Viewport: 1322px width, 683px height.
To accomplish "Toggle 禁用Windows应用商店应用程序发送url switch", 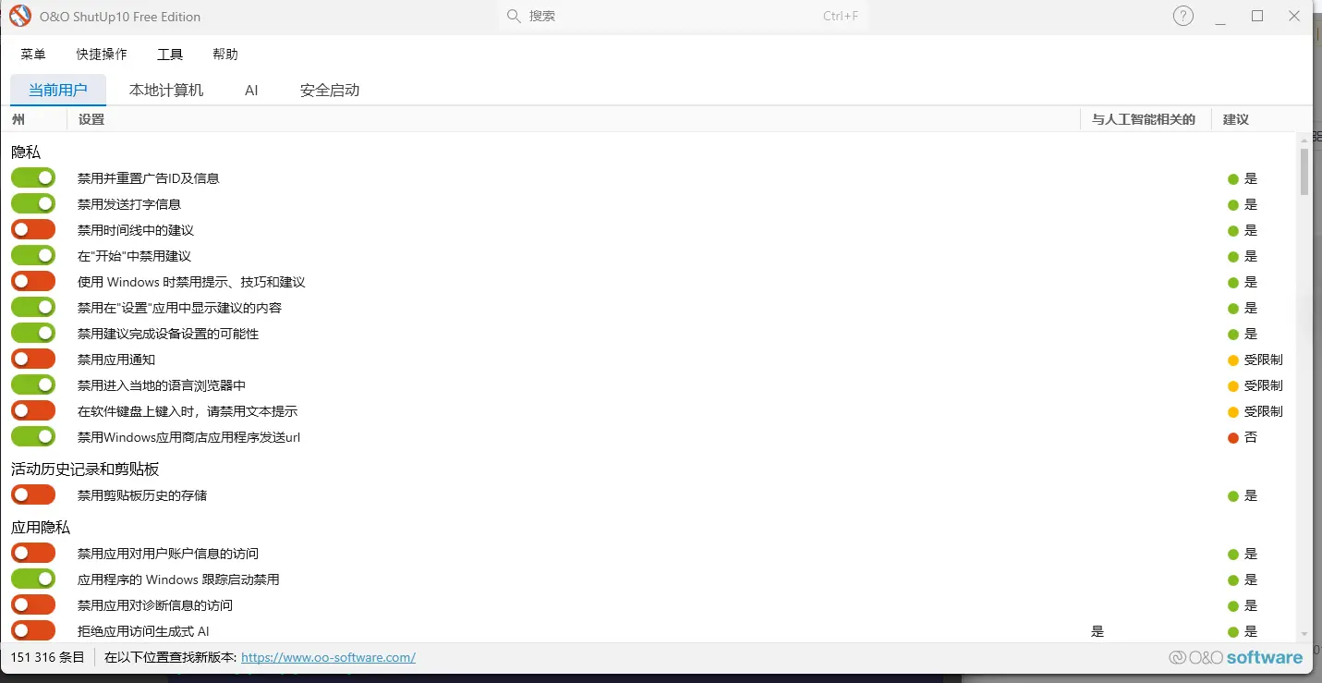I will (x=33, y=436).
